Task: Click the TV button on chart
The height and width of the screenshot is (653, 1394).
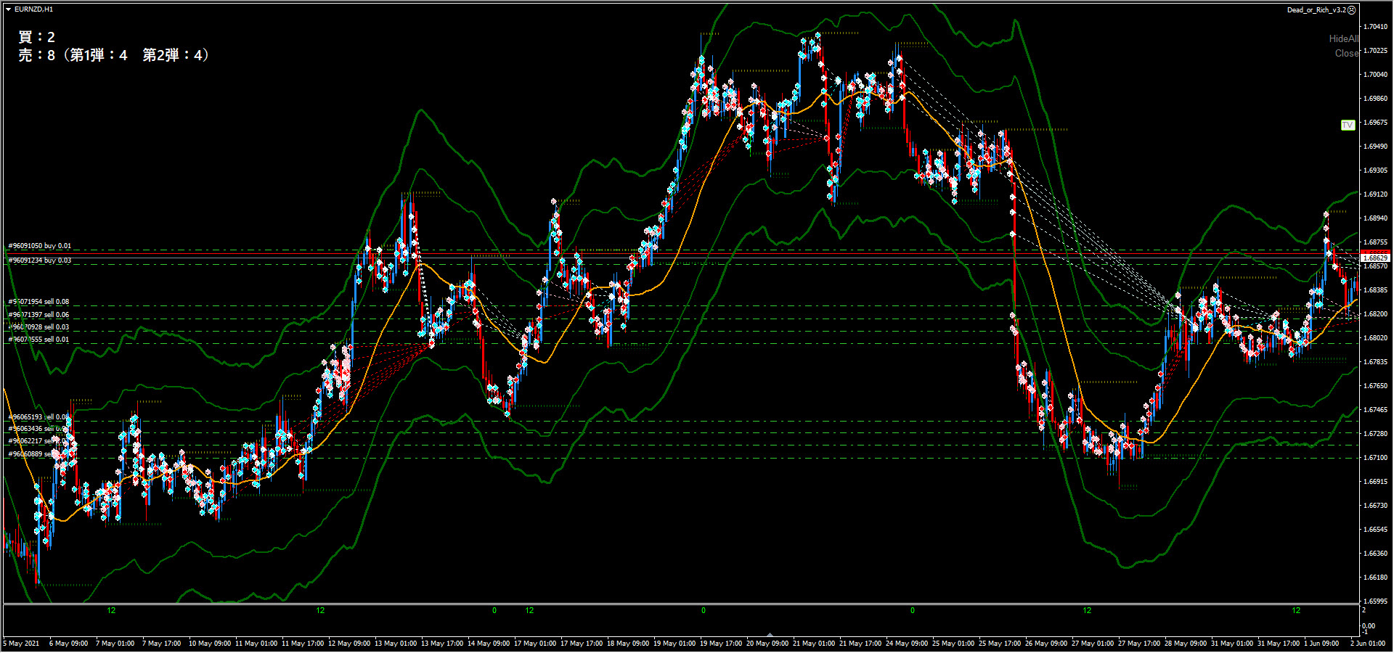Action: pyautogui.click(x=1348, y=125)
